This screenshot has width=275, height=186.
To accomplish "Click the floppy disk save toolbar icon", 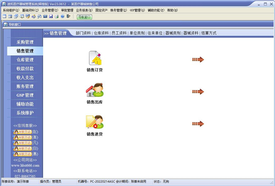I will pos(51,17).
